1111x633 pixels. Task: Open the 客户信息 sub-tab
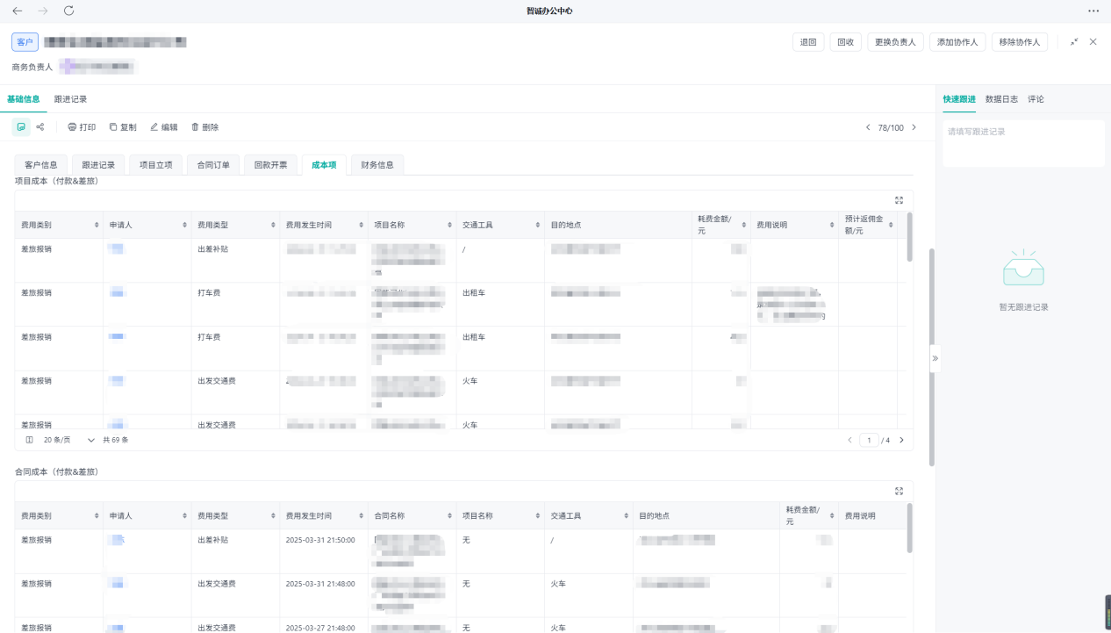(x=40, y=164)
